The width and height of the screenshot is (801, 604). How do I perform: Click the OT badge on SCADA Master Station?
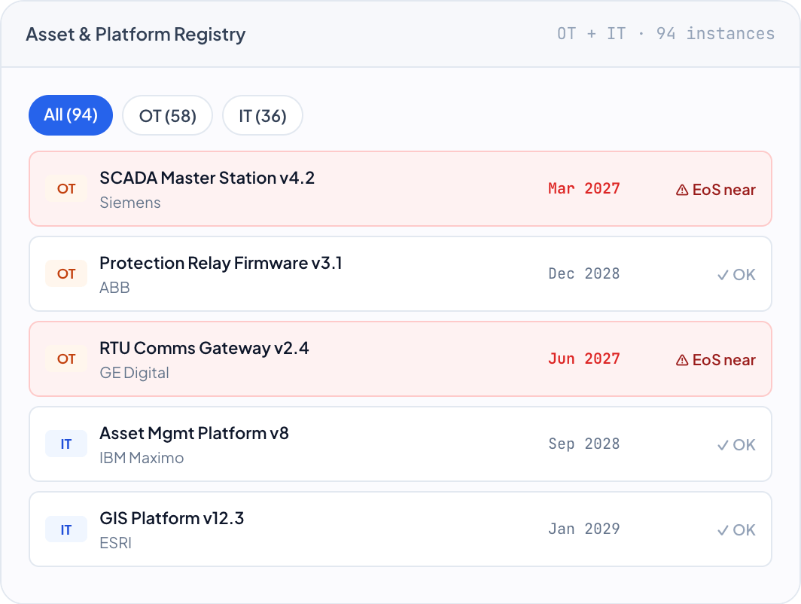point(66,189)
